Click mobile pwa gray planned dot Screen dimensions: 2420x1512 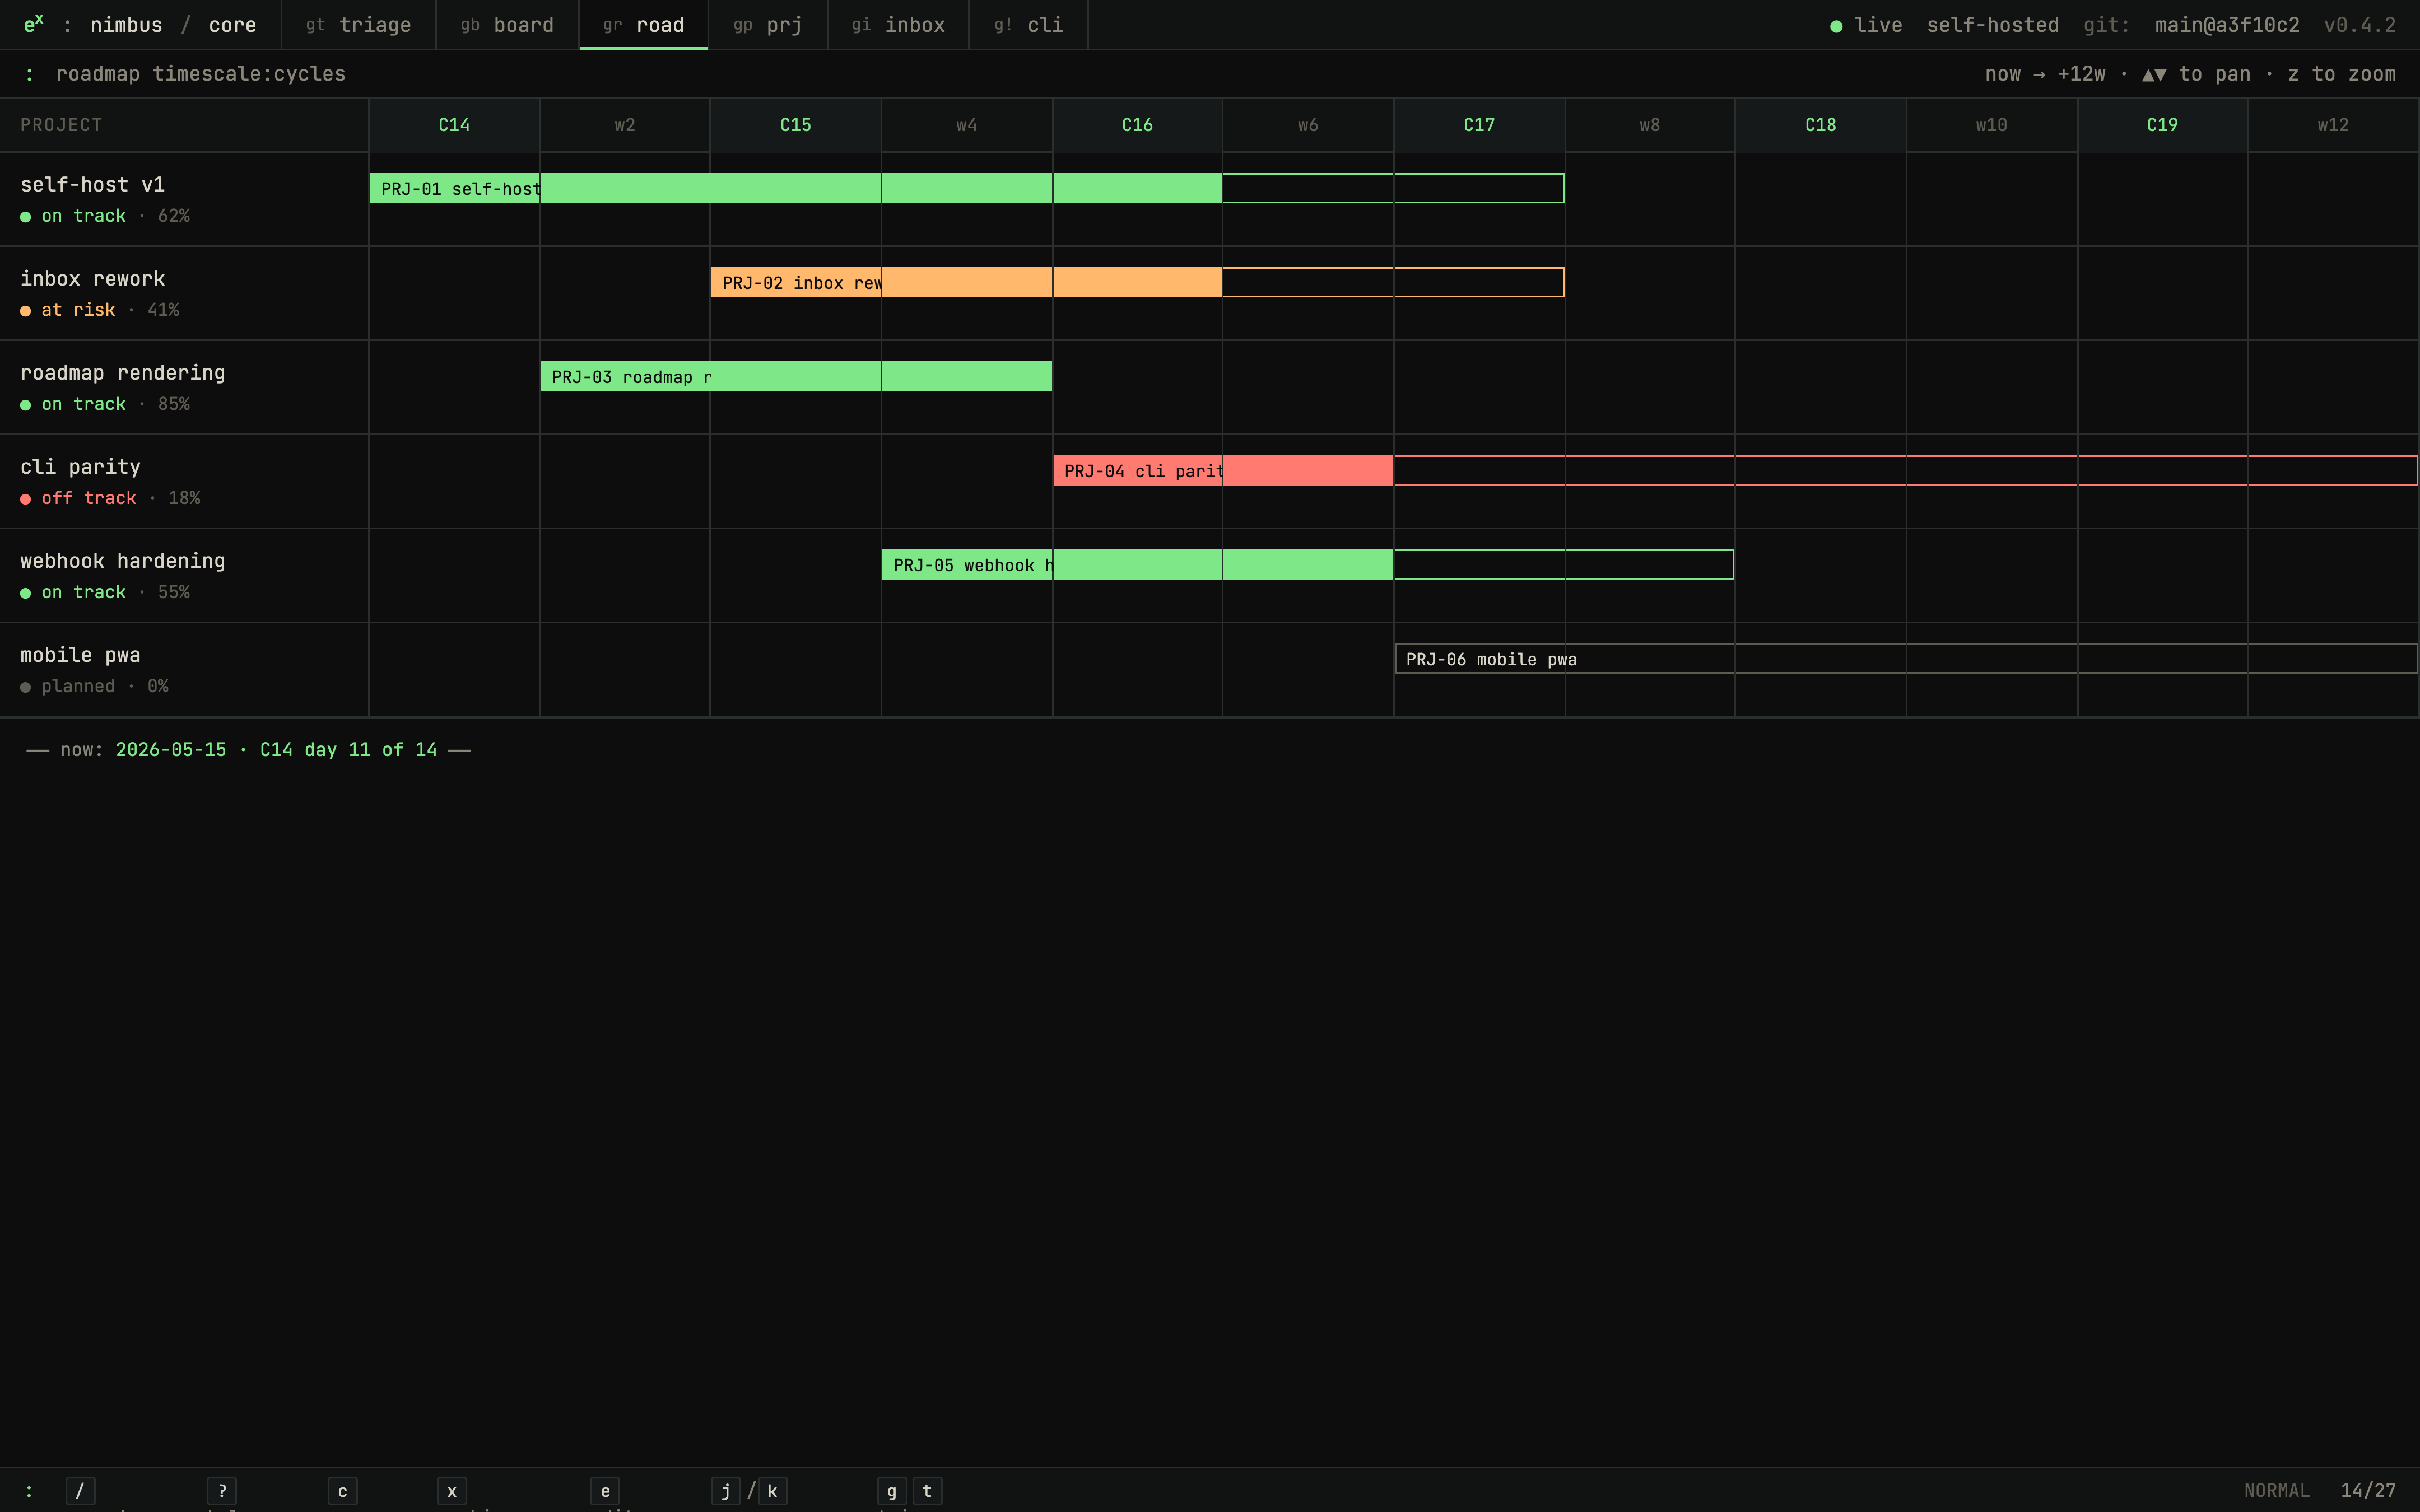(x=26, y=687)
